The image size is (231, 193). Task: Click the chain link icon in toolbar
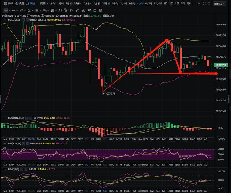(71, 11)
